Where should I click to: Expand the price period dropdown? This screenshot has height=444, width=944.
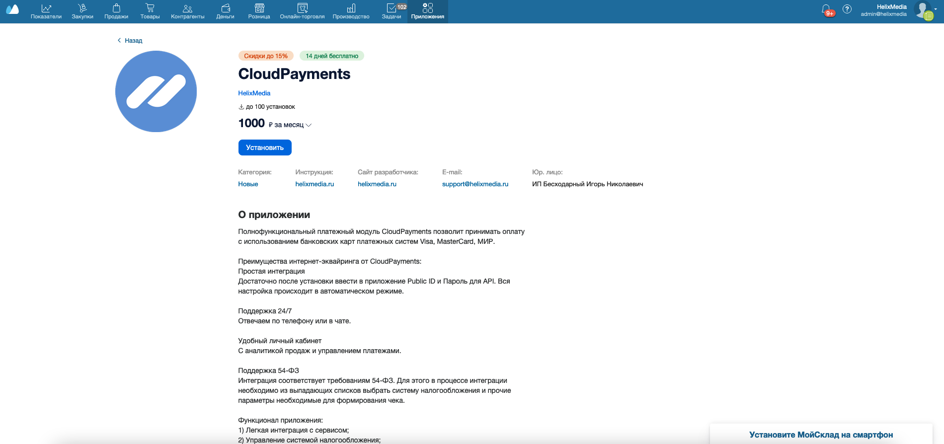click(x=290, y=125)
